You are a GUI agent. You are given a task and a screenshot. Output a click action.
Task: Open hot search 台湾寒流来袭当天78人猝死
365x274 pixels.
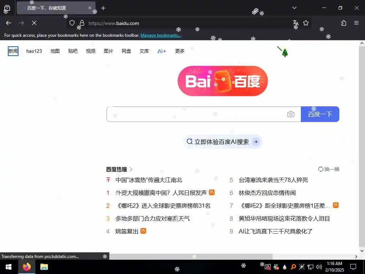273,180
